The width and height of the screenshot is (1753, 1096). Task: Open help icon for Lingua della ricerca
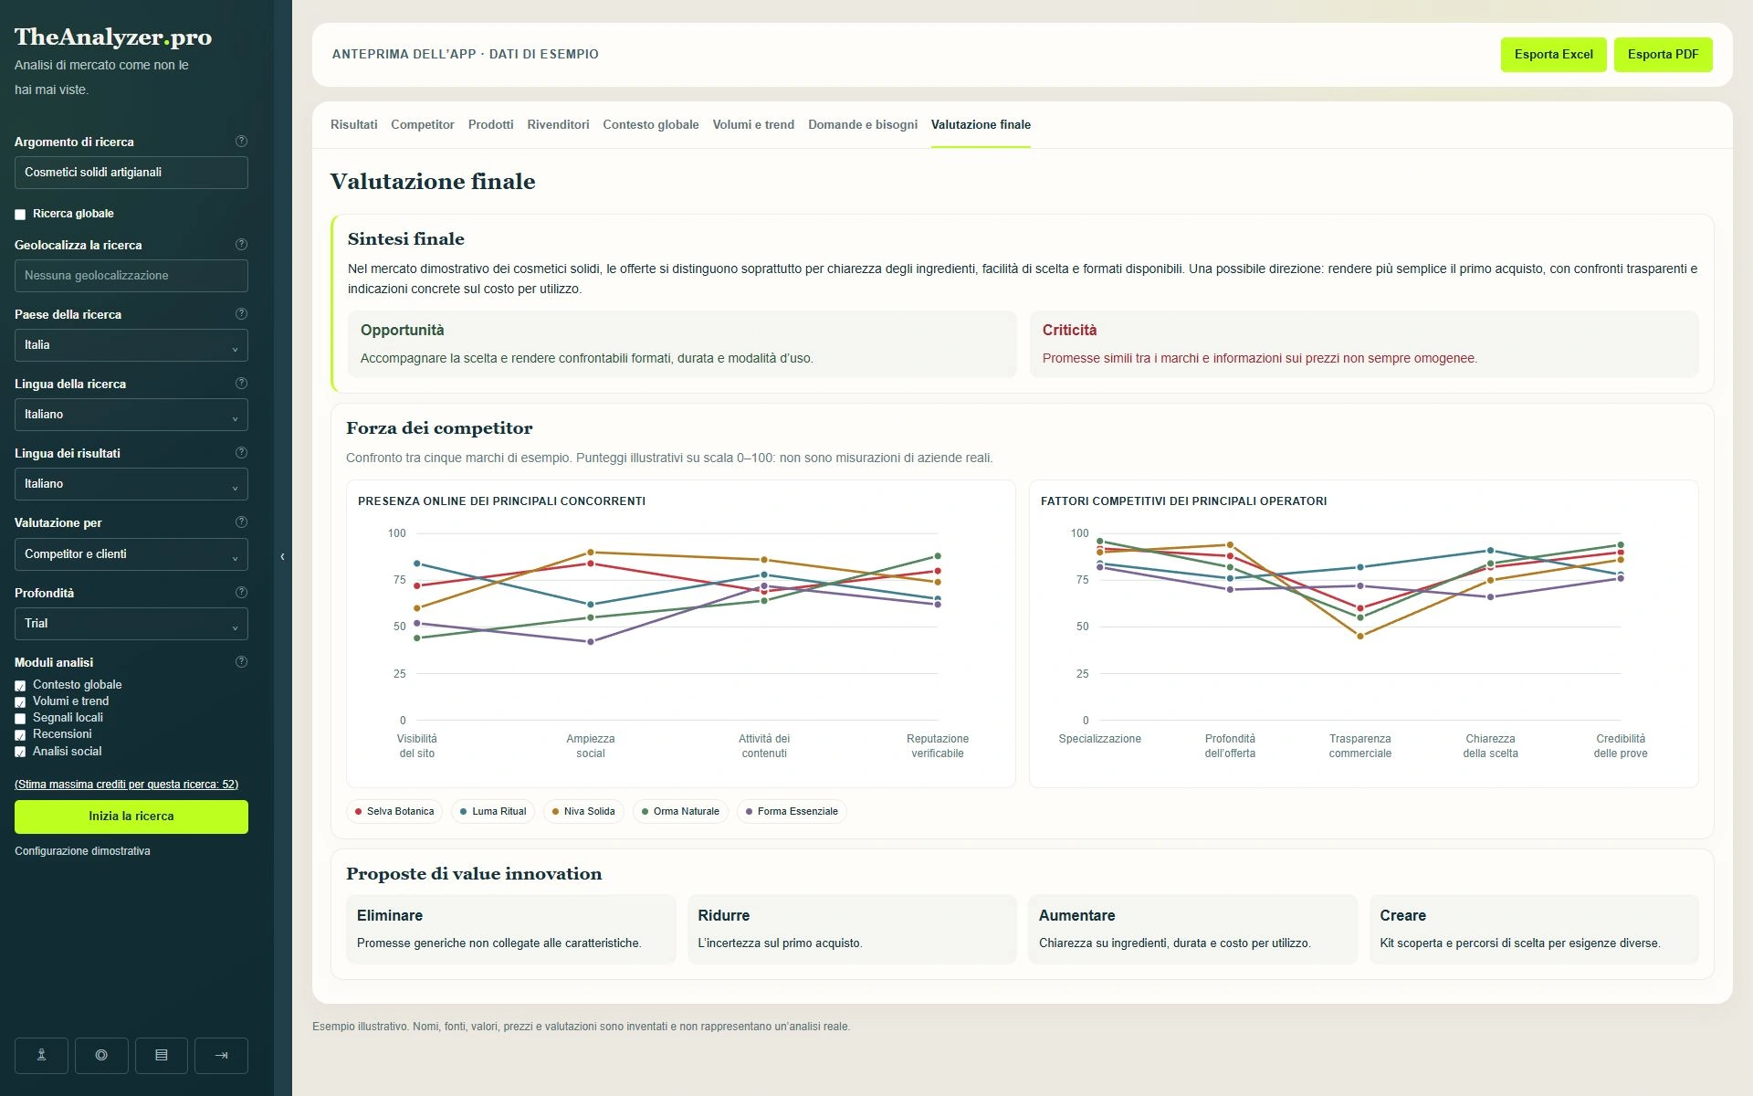pyautogui.click(x=241, y=384)
